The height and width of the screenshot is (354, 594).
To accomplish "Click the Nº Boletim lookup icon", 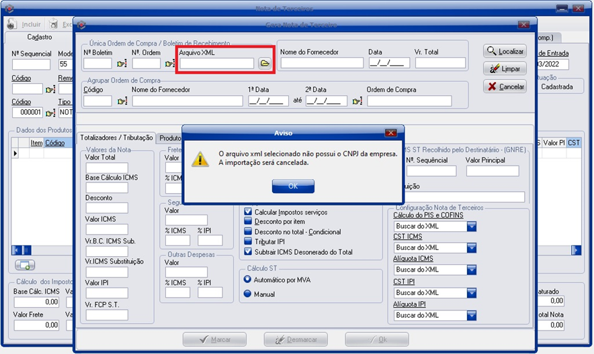I will (122, 64).
